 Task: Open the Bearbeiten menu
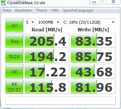click(24, 10)
